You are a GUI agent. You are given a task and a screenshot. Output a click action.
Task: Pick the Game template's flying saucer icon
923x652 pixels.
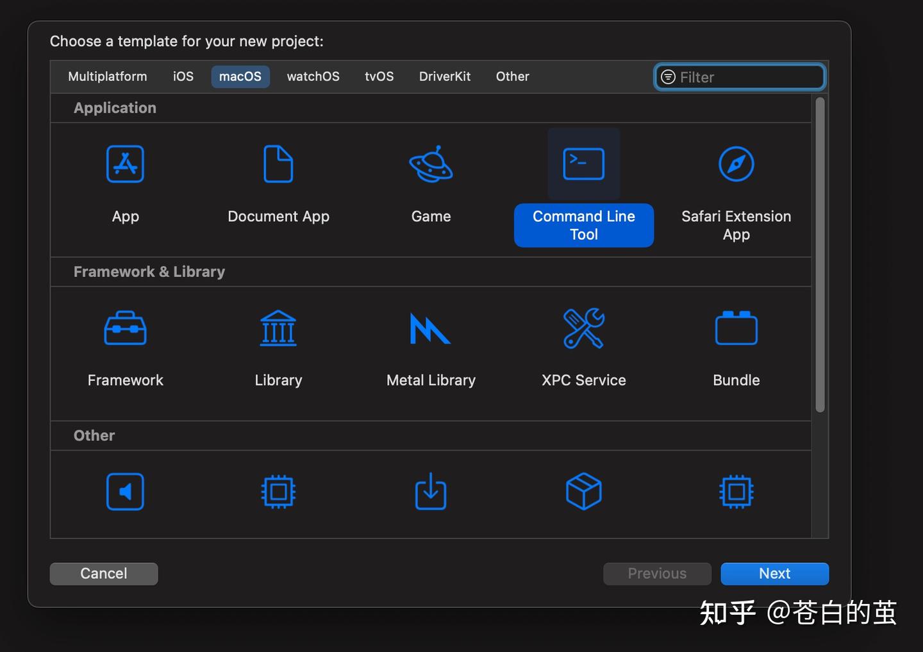pyautogui.click(x=431, y=164)
